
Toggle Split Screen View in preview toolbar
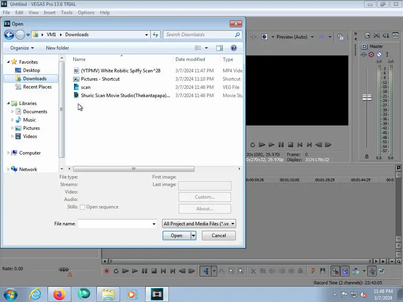[264, 37]
